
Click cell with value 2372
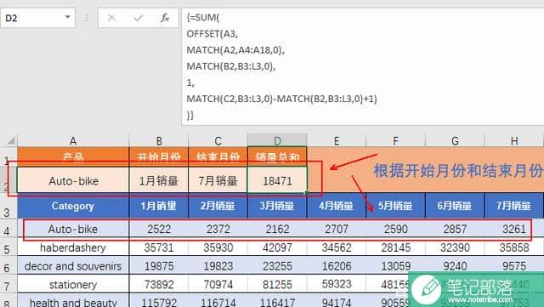tap(218, 229)
